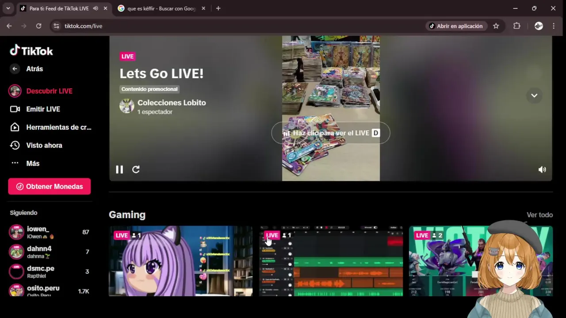
Task: Click the Emitir LIVE camera icon
Action: [15, 109]
